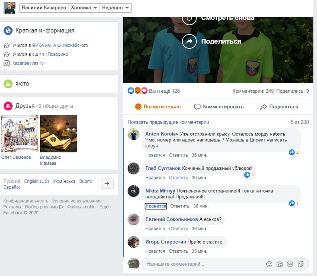Toggle the Возмутительно reaction button

tap(158, 107)
